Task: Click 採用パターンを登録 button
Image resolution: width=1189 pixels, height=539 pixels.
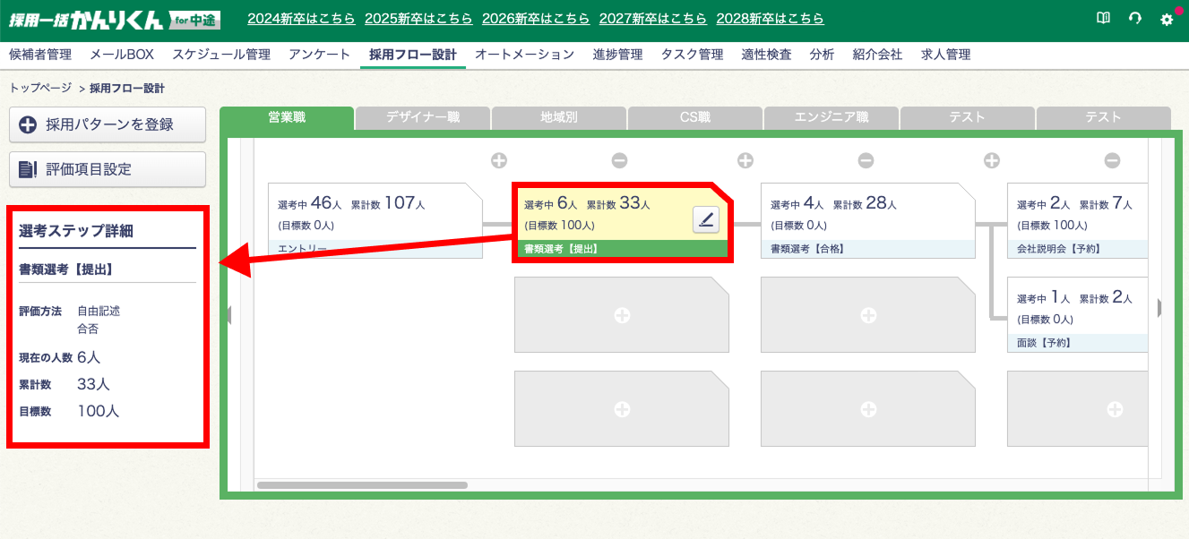Action: click(x=108, y=124)
